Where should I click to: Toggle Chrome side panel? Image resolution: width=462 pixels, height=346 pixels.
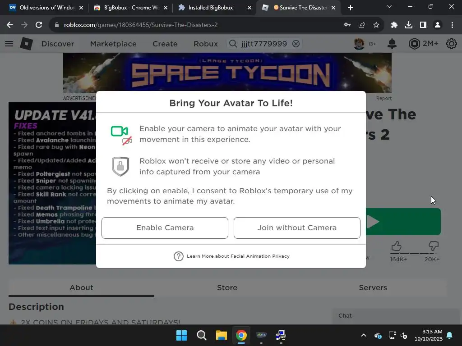(x=423, y=25)
